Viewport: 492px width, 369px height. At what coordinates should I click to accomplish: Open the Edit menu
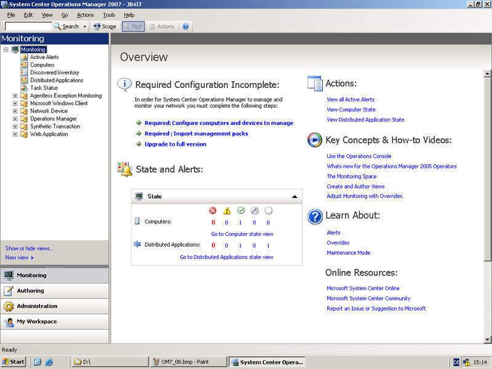pos(28,15)
